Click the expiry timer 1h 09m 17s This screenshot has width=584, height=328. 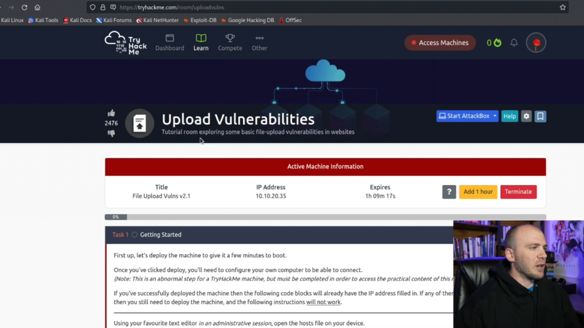coord(380,196)
